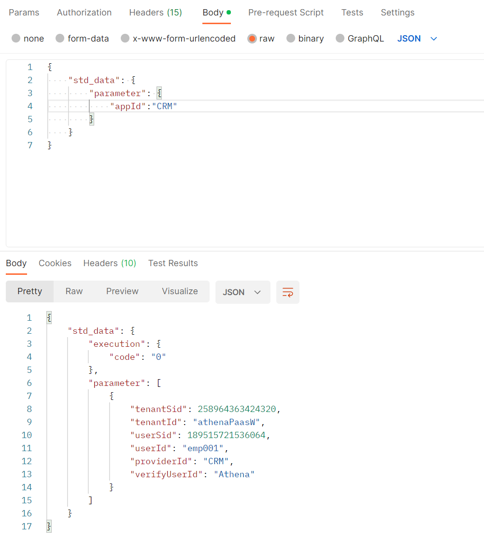Viewport: 484px width, 540px height.
Task: Show the response Preview view
Action: 122,291
